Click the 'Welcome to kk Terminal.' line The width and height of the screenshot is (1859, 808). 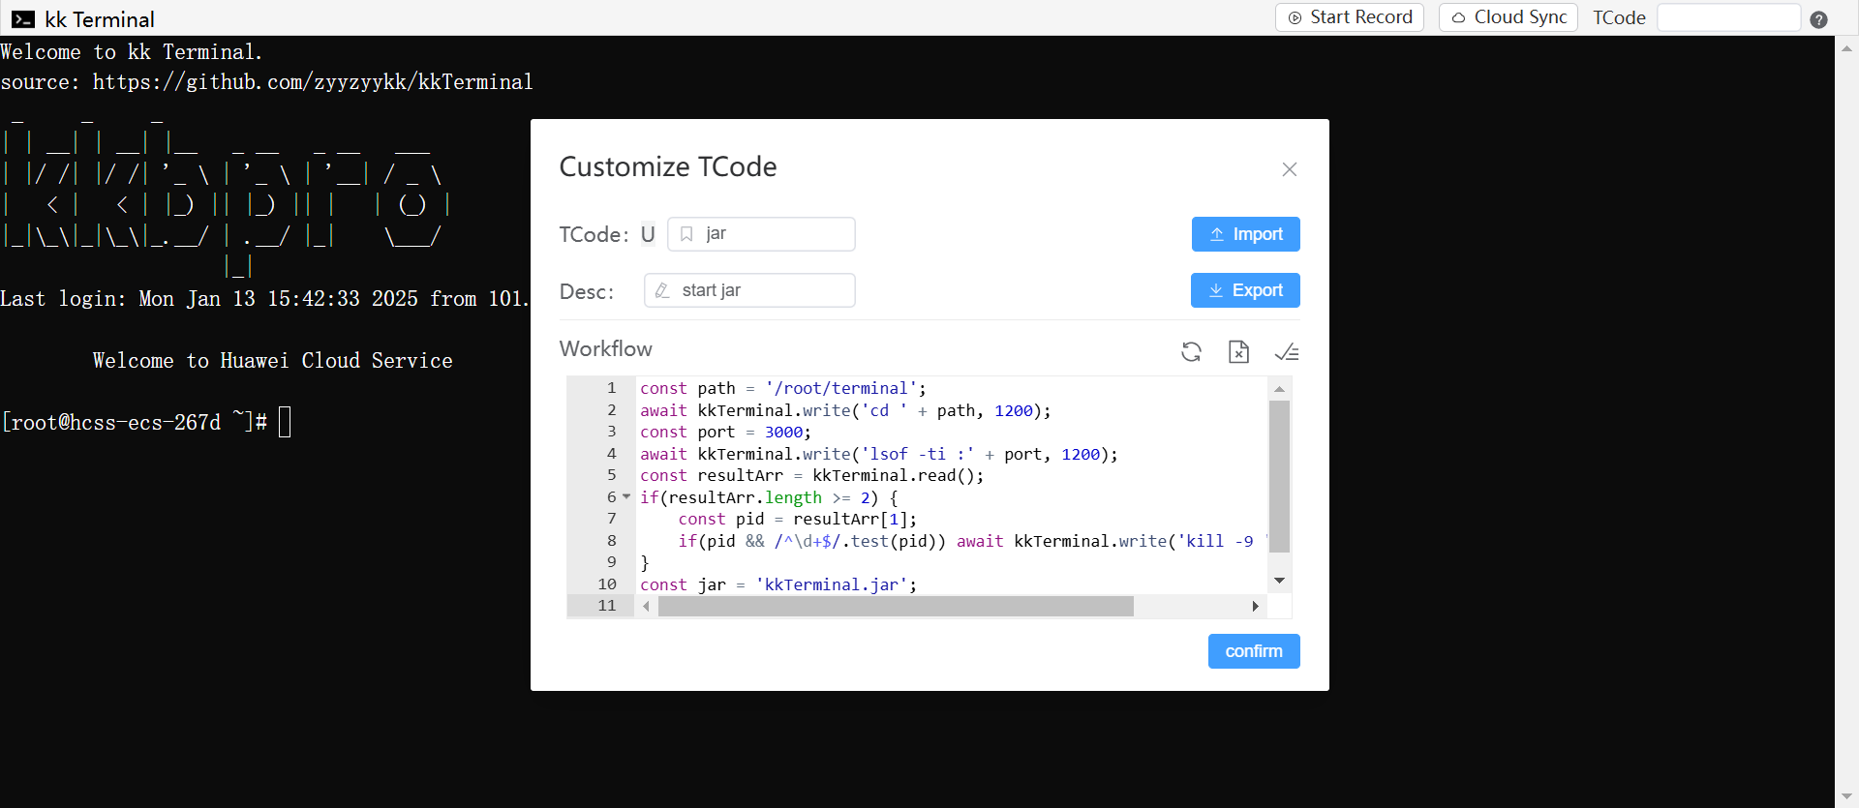click(x=132, y=52)
